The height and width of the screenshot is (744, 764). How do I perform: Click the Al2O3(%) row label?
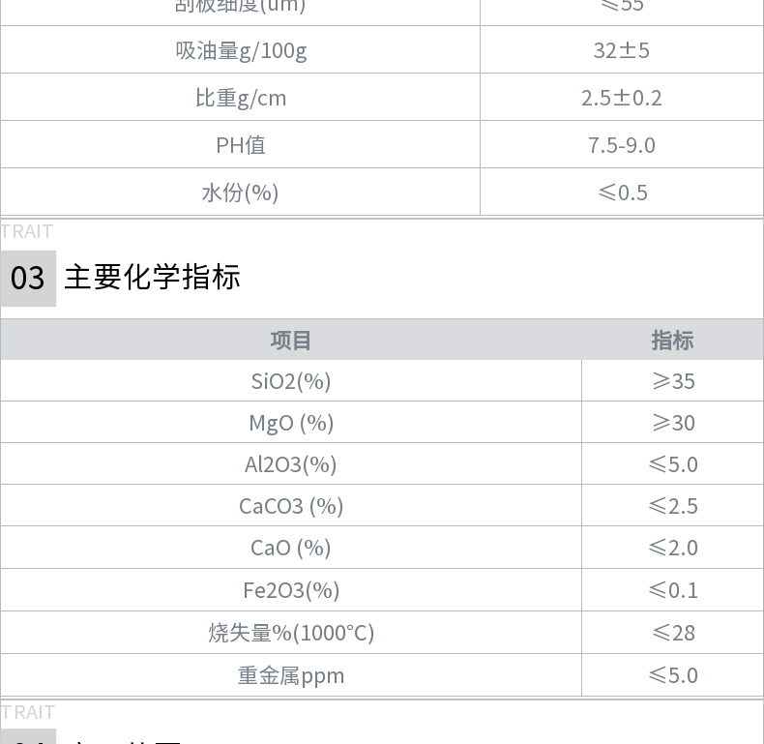[x=291, y=464]
